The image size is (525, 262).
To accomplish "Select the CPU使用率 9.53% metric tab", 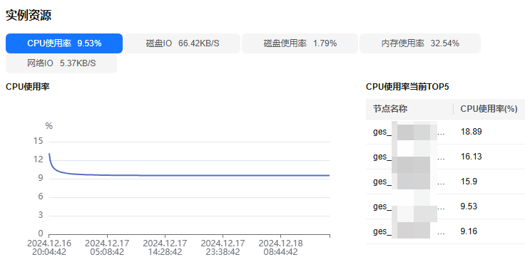I will point(64,43).
